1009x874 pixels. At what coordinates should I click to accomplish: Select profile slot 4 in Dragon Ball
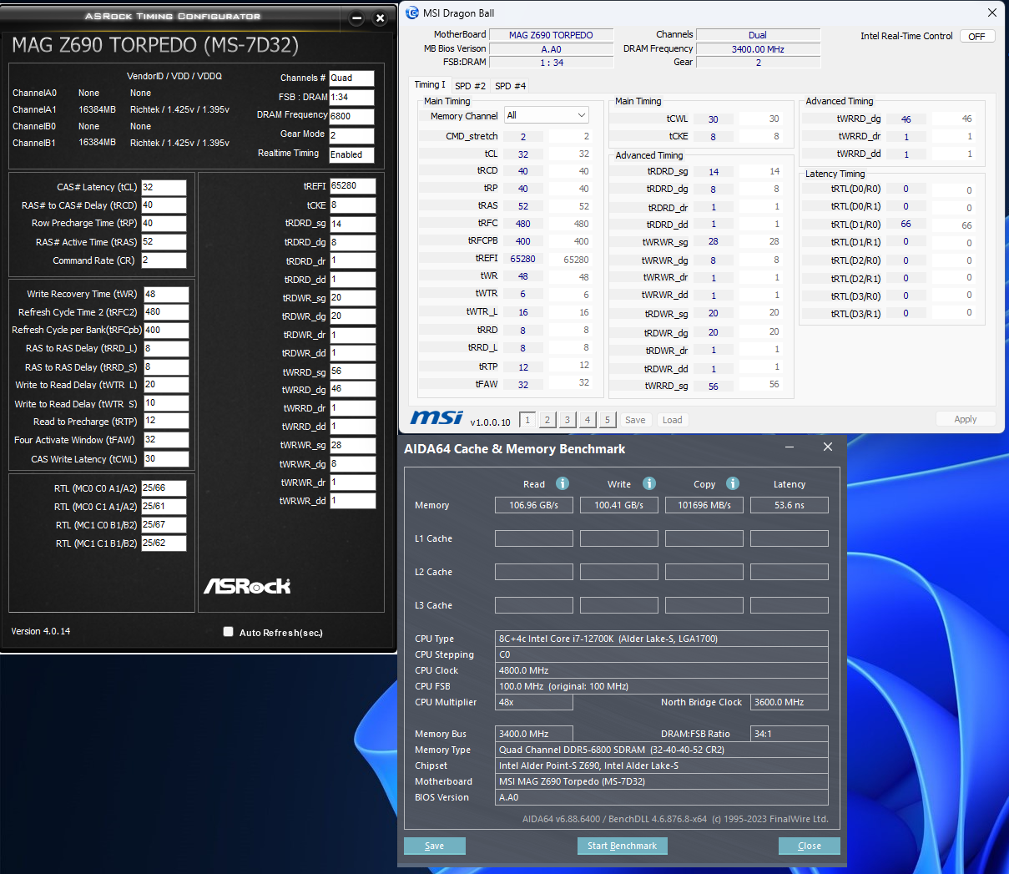(588, 420)
